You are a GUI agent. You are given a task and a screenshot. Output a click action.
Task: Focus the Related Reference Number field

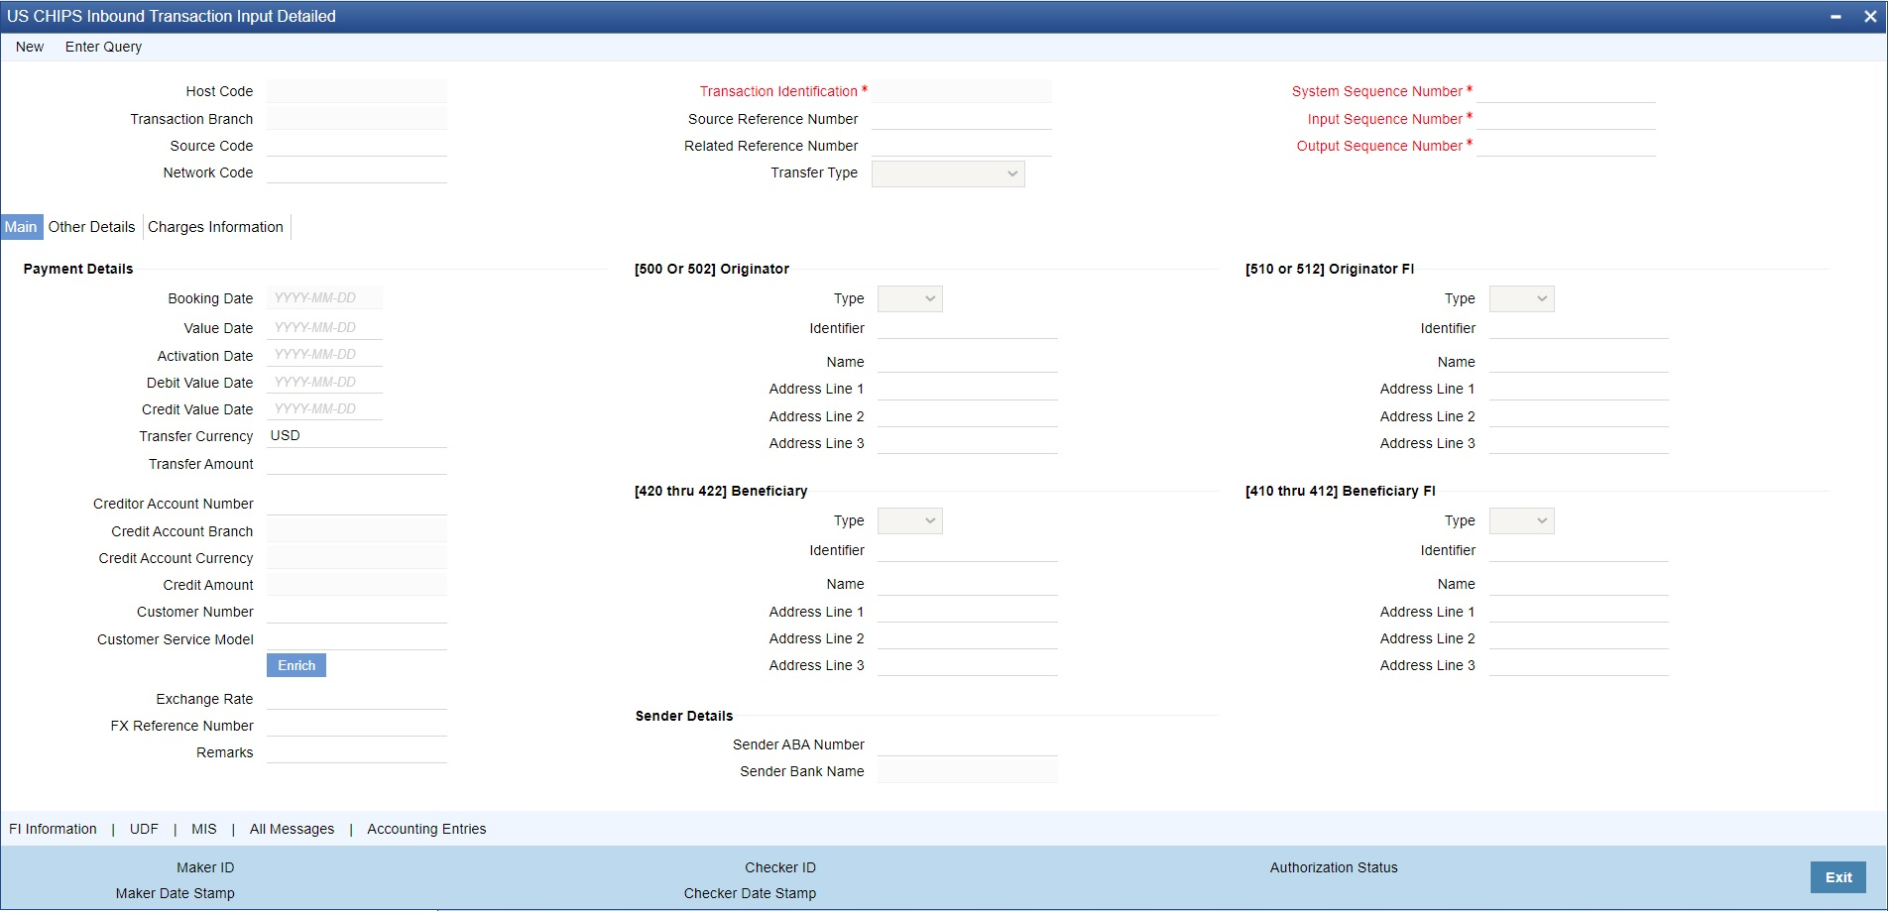(962, 146)
